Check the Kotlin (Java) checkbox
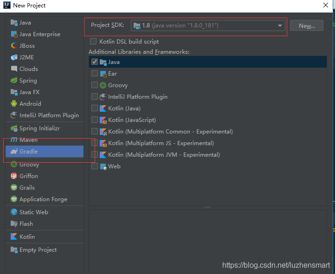The height and width of the screenshot is (274, 335). point(95,108)
